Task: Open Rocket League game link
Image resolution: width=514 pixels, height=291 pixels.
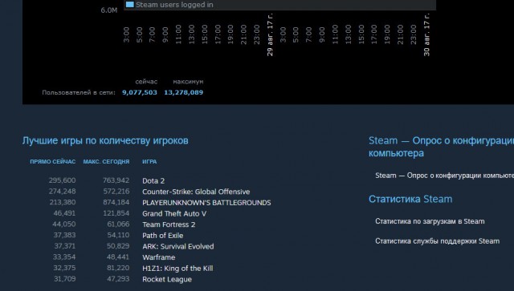Action: pyautogui.click(x=167, y=279)
